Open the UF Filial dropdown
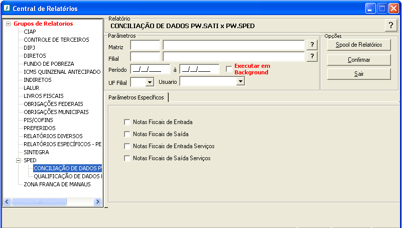Image resolution: width=402 pixels, height=228 pixels. [x=149, y=82]
